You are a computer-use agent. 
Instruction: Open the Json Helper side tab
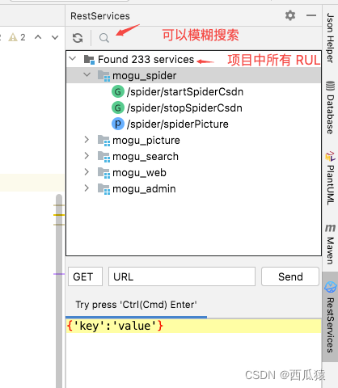tap(330, 38)
